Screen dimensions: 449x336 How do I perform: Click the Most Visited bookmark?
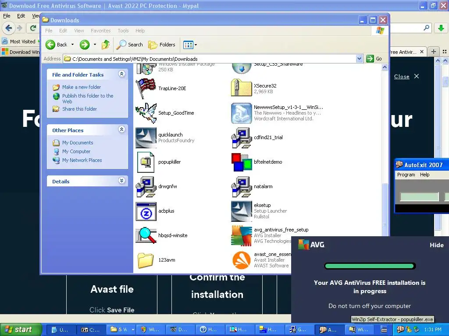pos(19,42)
